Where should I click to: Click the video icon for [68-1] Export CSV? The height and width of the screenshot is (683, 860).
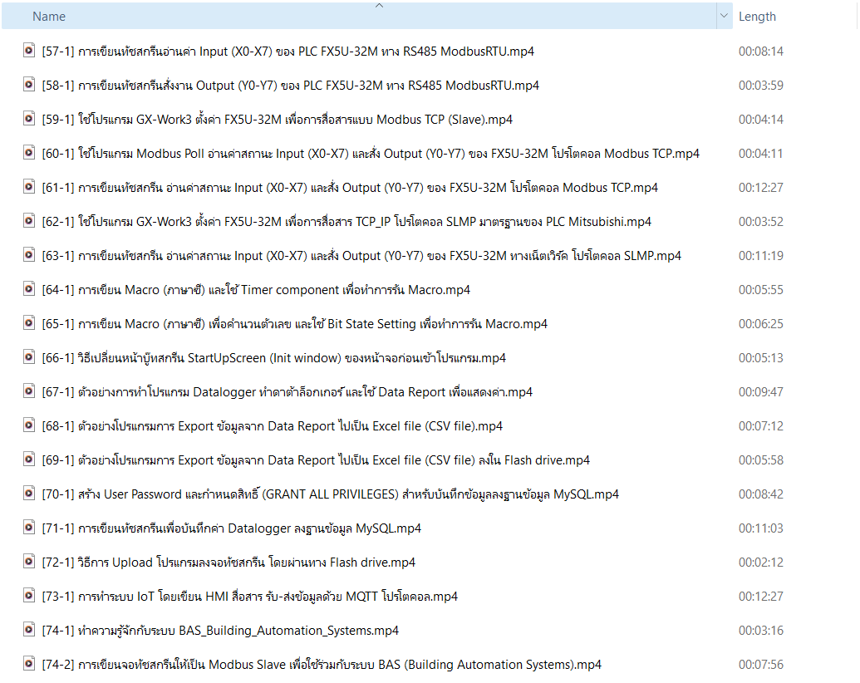(x=29, y=425)
